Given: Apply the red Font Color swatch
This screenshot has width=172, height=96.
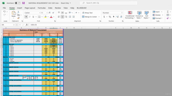Looking at the screenshot, I should click(x=51, y=17).
